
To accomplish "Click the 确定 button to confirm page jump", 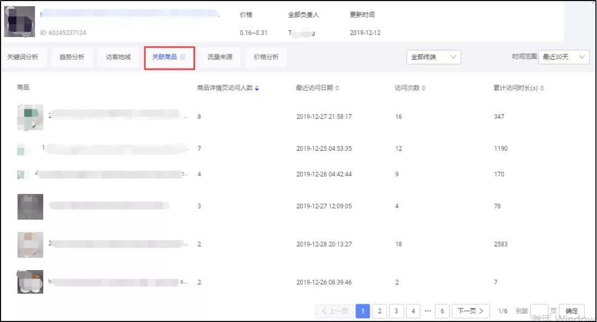I will (x=572, y=310).
